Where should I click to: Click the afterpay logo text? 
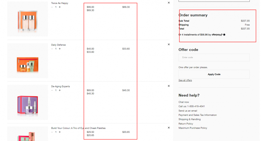217,35
